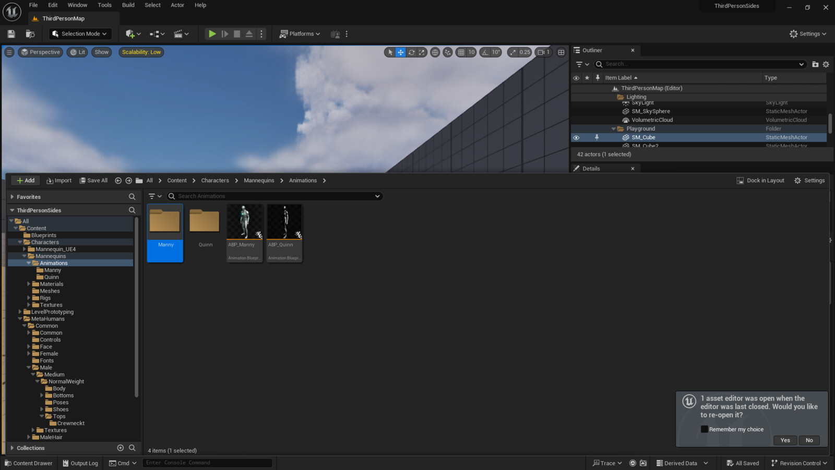This screenshot has width=835, height=470.
Task: Open the Blueprints toolbar dropdown
Action: click(x=157, y=34)
